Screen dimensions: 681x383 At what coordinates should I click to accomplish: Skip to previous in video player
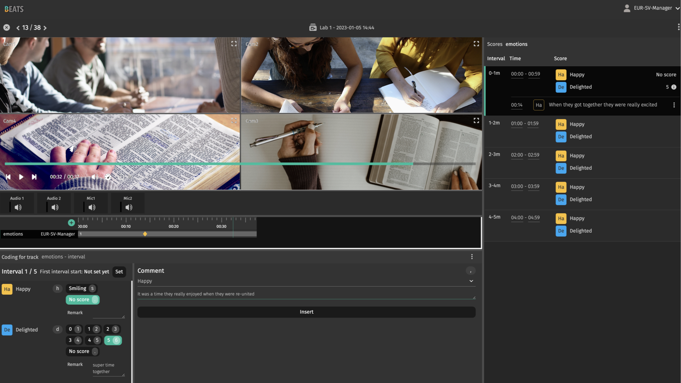pyautogui.click(x=8, y=177)
